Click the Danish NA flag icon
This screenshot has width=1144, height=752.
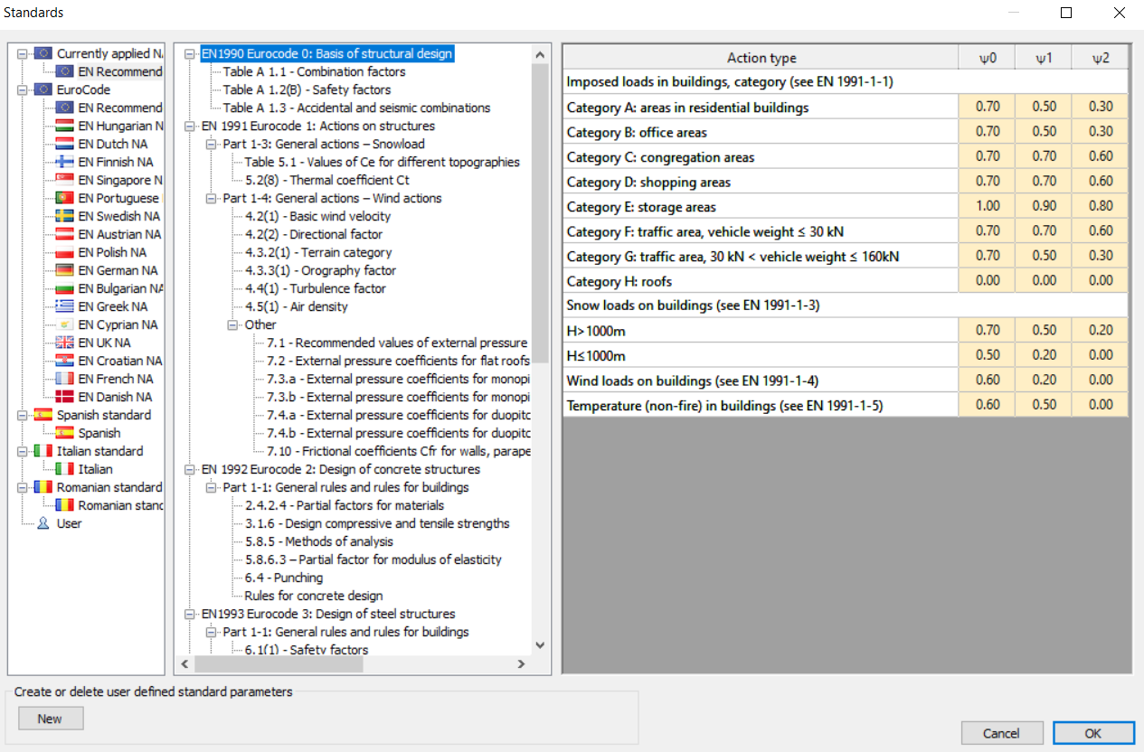click(x=64, y=397)
